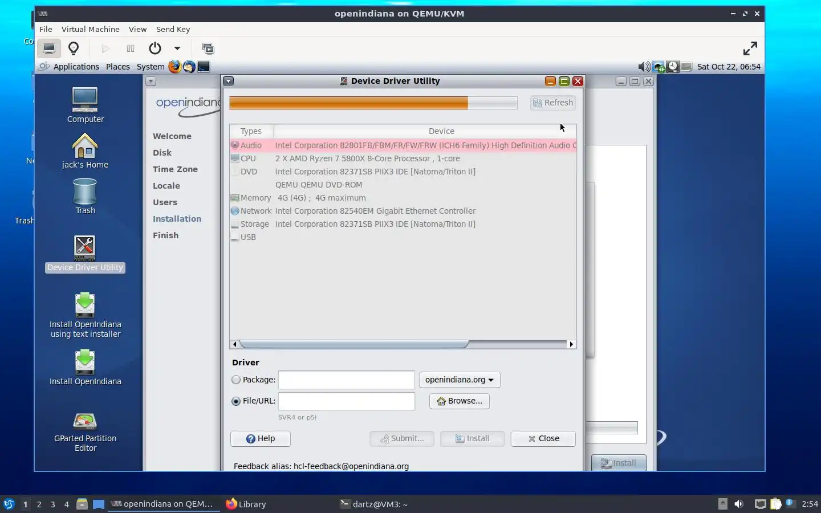Open the guest Places menu

click(118, 67)
